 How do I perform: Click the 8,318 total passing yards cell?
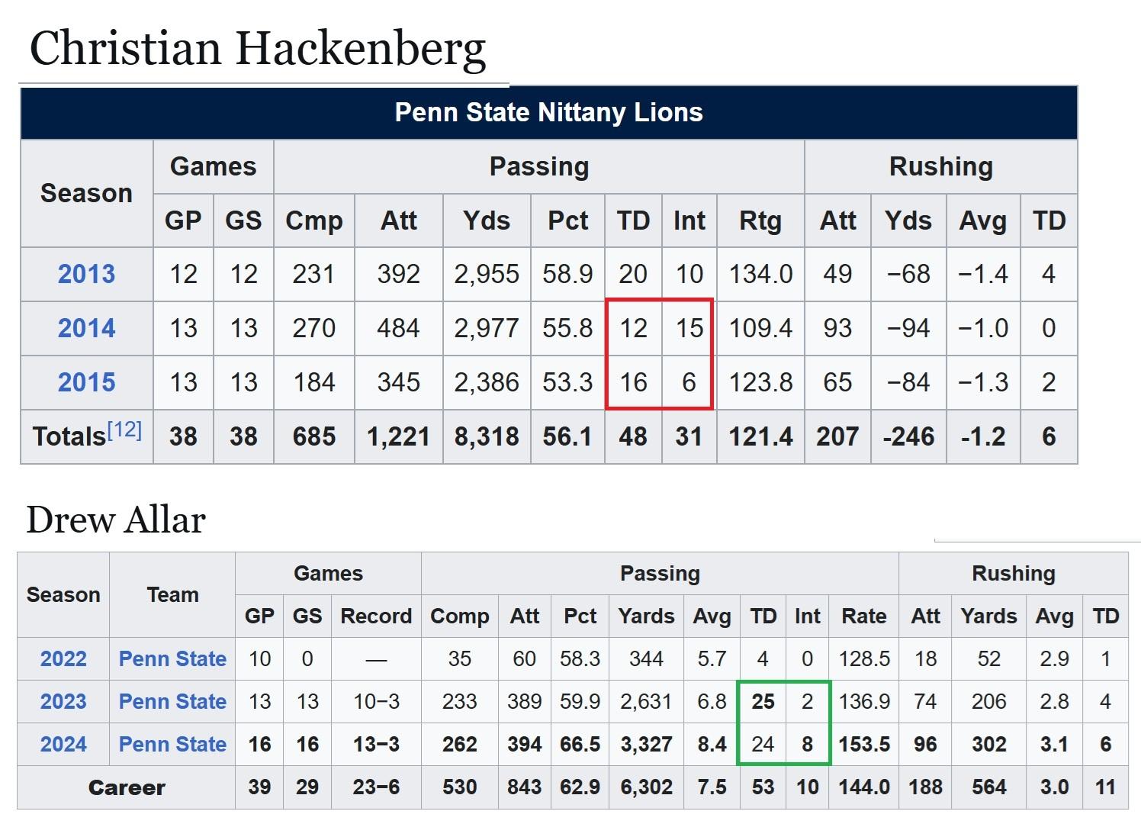(x=486, y=436)
